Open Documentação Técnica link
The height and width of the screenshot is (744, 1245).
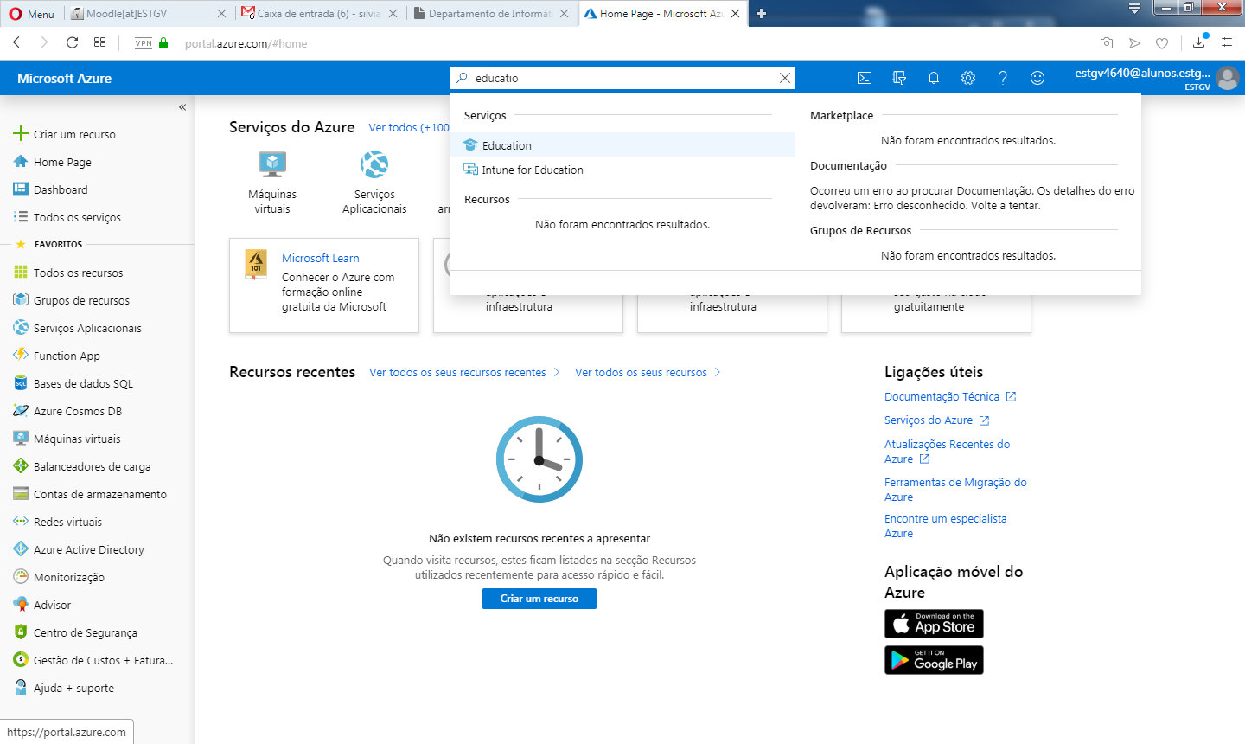(x=950, y=396)
